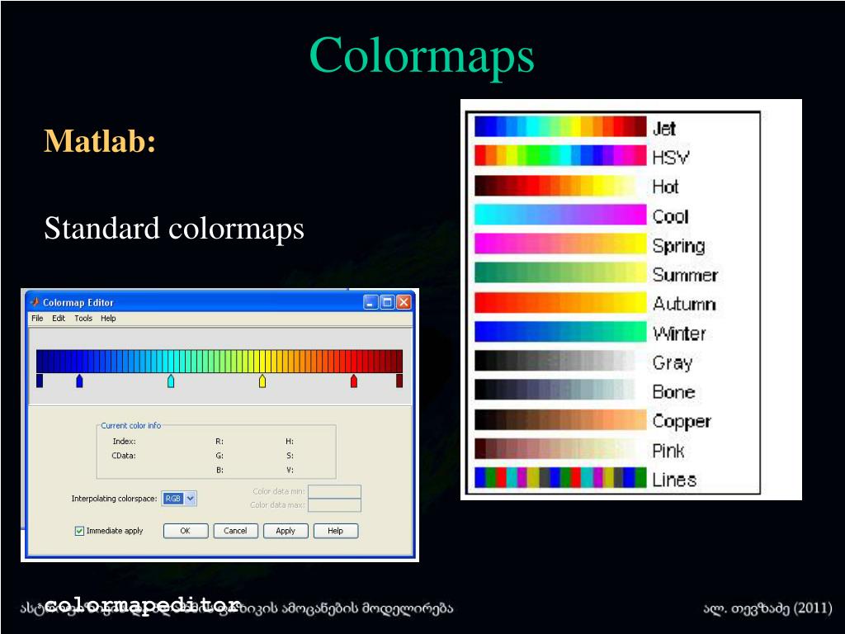Viewport: 845px width, 634px height.
Task: Select the leftmost dark blue color marker
Action: click(40, 381)
